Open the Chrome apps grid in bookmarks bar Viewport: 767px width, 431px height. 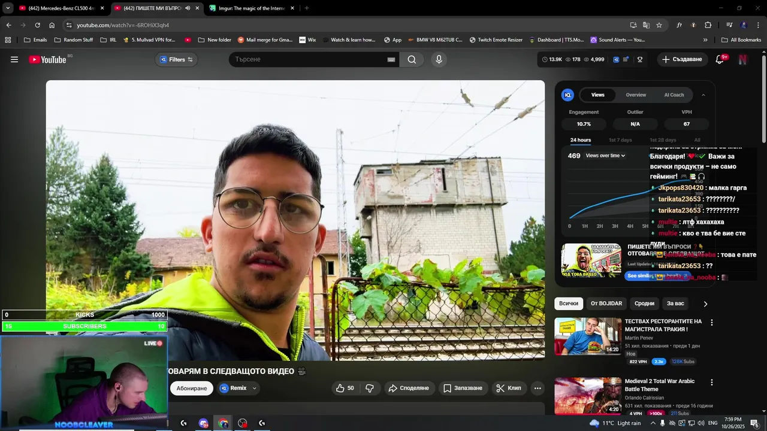[x=8, y=40]
